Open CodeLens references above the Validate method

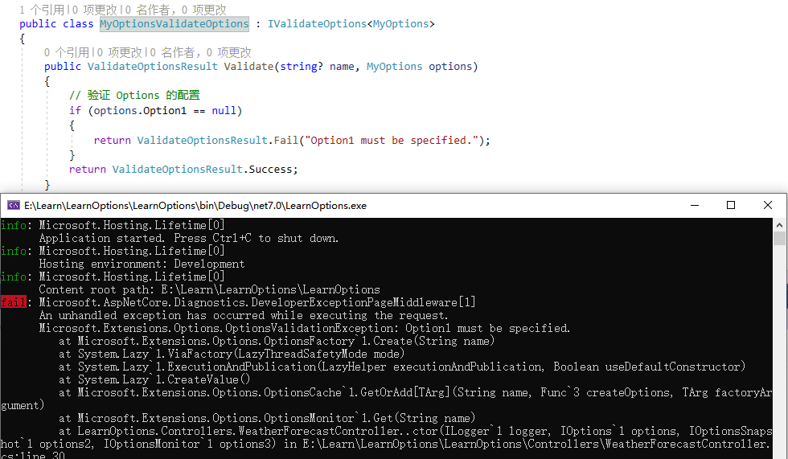[66, 52]
